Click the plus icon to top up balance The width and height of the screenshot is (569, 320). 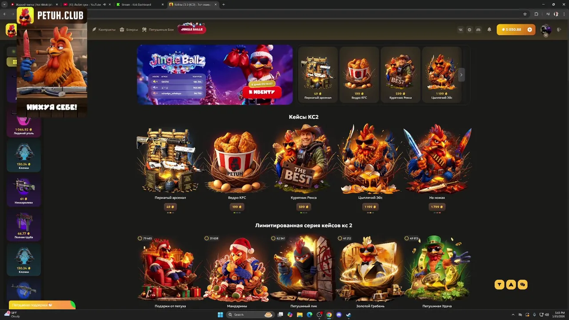529,29
